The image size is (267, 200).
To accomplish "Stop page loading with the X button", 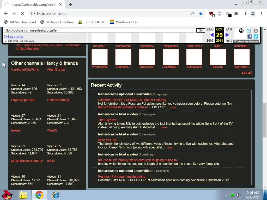I will 22,14.
